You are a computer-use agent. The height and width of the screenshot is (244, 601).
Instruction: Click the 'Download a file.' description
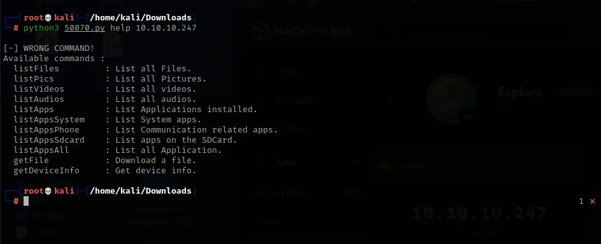(x=156, y=161)
